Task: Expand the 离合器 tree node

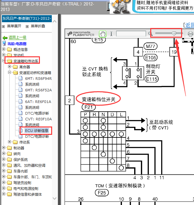Action: 9,66
